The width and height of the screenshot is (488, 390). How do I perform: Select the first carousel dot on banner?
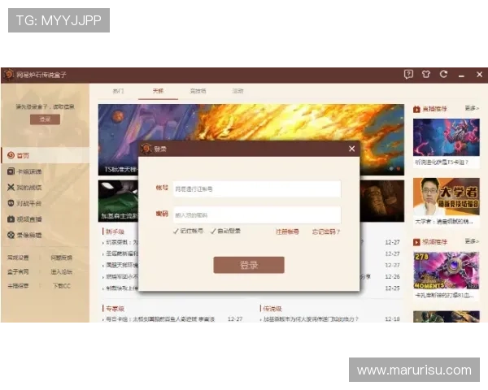pyautogui.click(x=391, y=168)
